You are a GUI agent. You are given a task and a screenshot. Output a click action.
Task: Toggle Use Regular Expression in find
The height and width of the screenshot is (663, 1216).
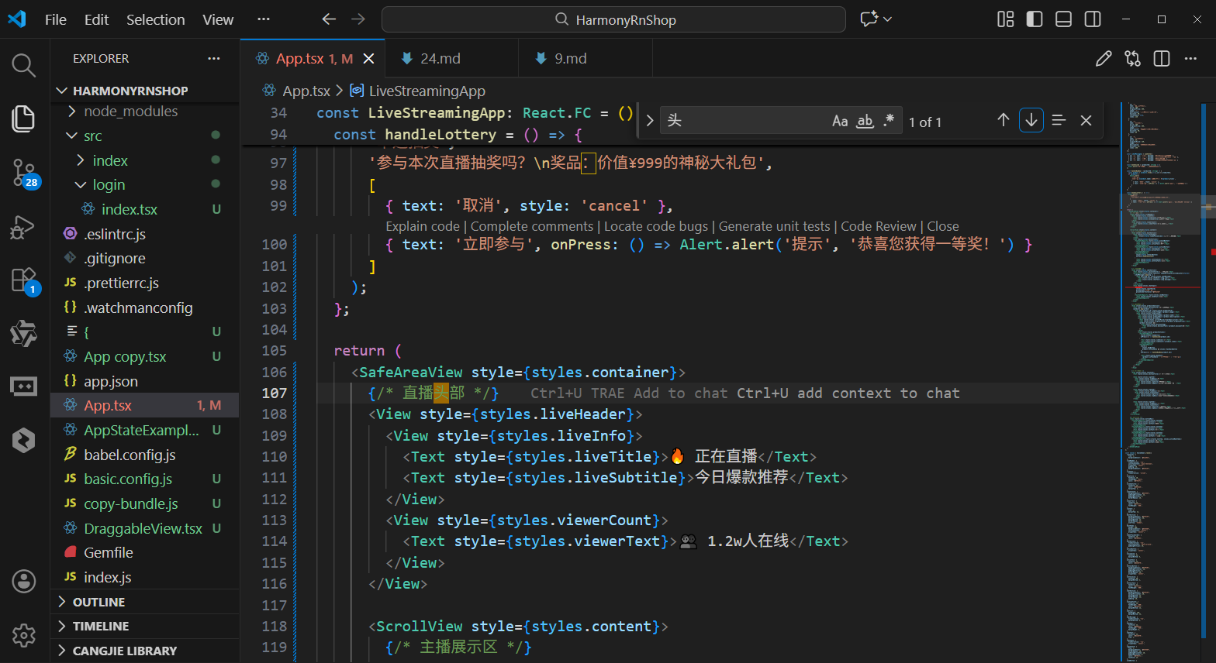[889, 121]
